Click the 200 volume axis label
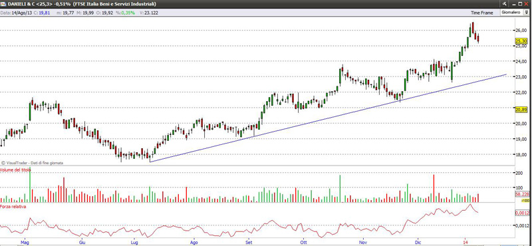 (519, 173)
